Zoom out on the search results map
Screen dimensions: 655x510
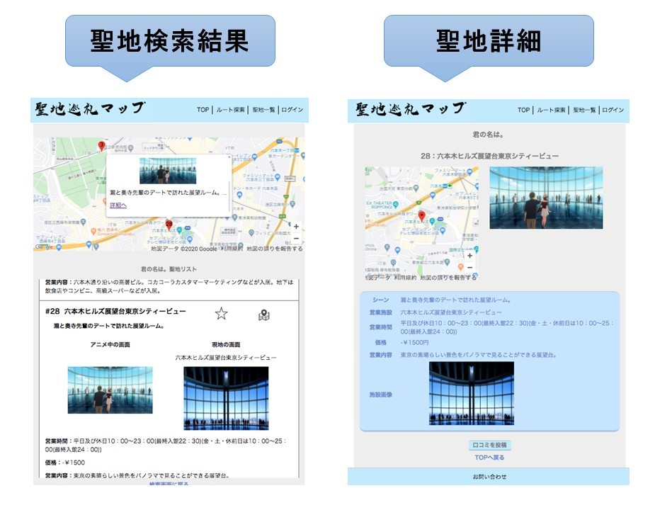coord(296,239)
